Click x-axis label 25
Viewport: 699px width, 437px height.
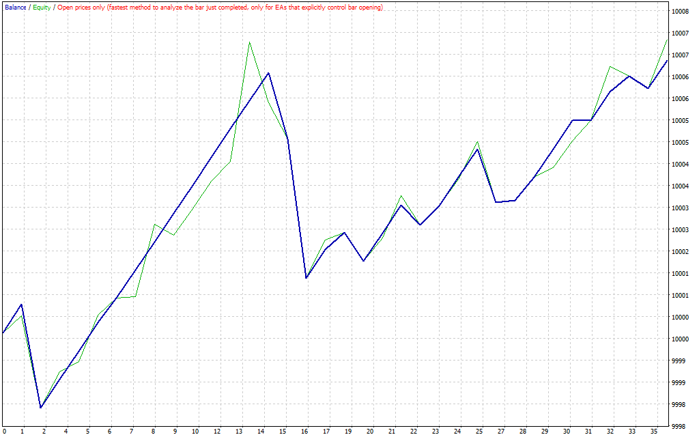coord(479,432)
